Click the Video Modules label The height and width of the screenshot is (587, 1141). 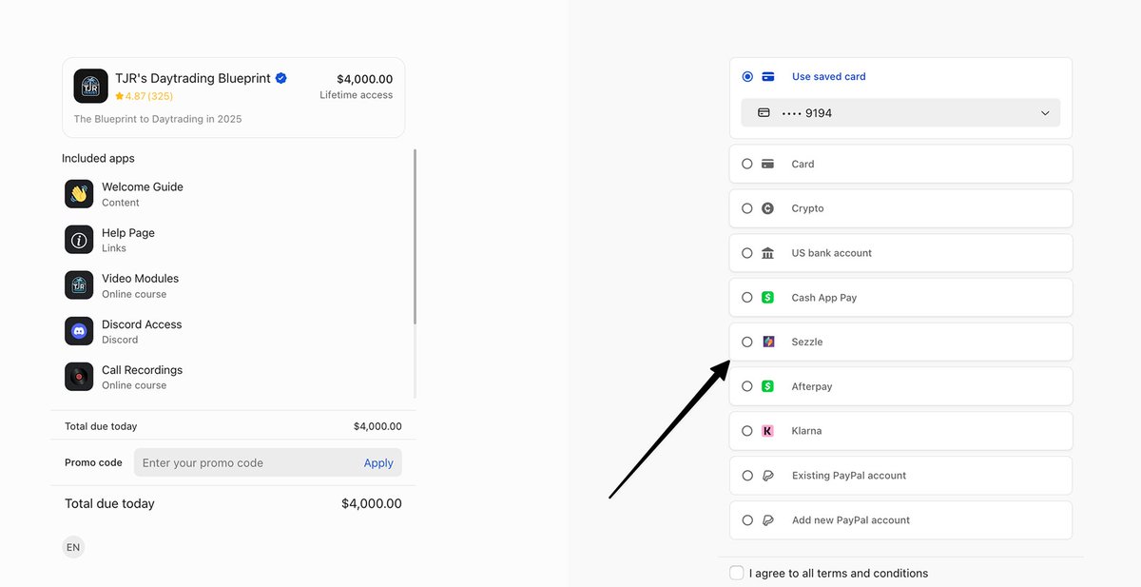[141, 279]
